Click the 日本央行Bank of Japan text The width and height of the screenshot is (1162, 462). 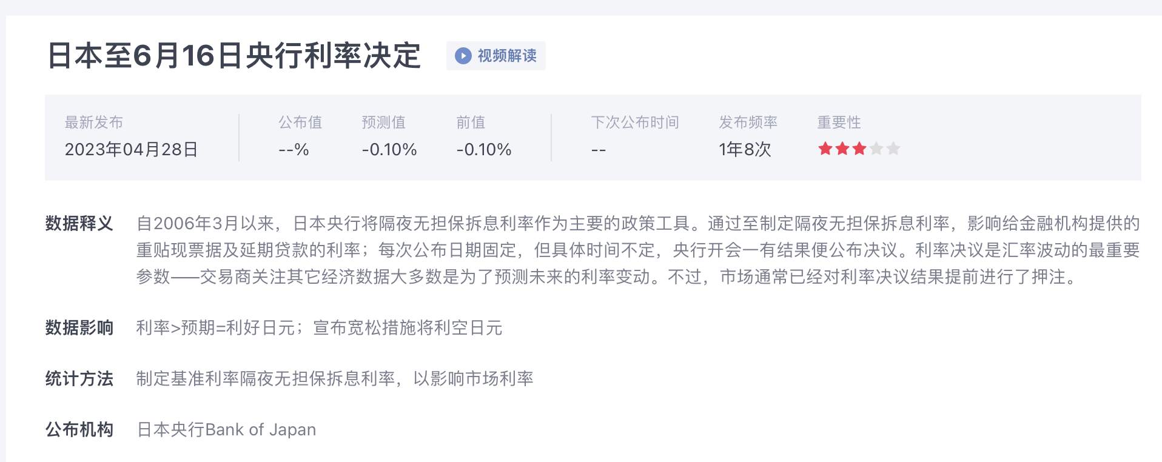point(226,430)
